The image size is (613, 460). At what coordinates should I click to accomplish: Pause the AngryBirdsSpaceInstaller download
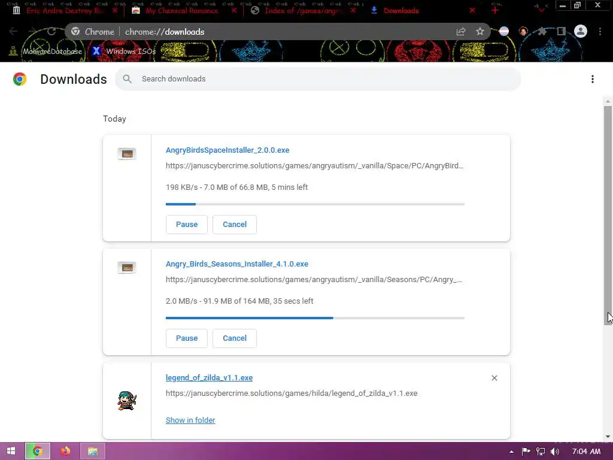pyautogui.click(x=187, y=225)
